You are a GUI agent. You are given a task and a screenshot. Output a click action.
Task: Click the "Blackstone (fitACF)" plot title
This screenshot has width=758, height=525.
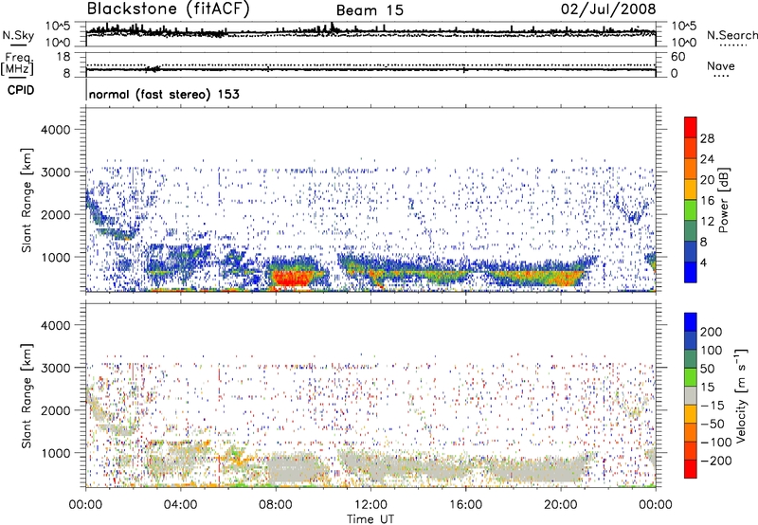coord(168,9)
